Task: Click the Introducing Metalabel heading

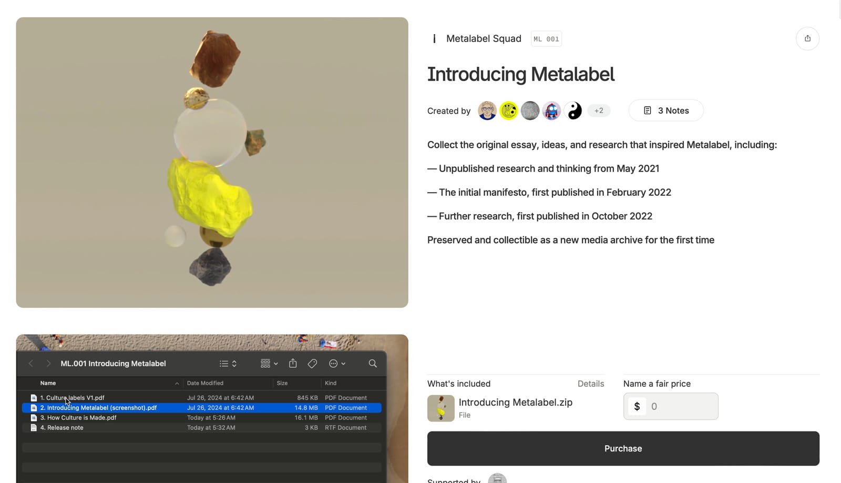Action: (x=520, y=74)
